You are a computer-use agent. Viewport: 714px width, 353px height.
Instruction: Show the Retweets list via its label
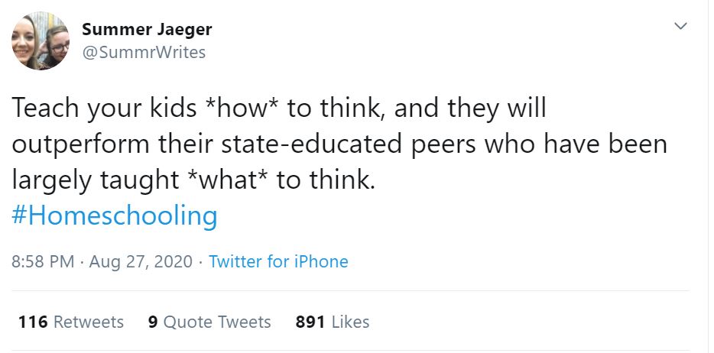[x=89, y=322]
